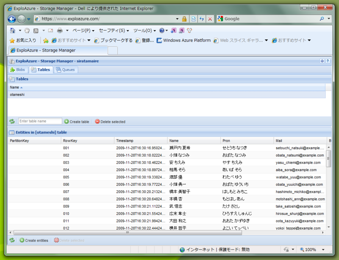Go to Home page icon
Viewport: 339px width, 260px height.
[x=13, y=30]
